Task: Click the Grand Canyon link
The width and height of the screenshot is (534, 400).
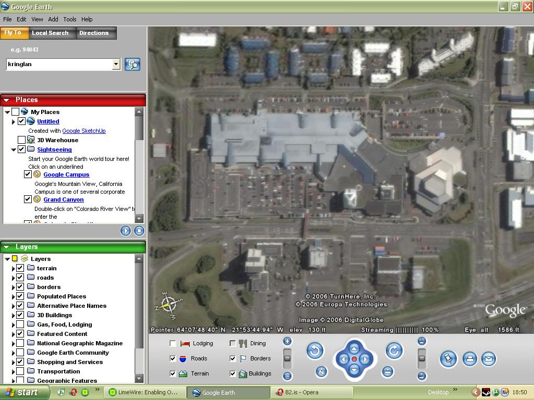Action: point(64,199)
